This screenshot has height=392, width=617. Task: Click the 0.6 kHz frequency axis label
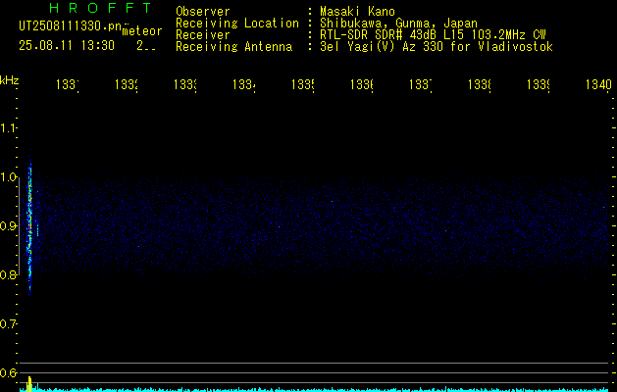[8, 372]
